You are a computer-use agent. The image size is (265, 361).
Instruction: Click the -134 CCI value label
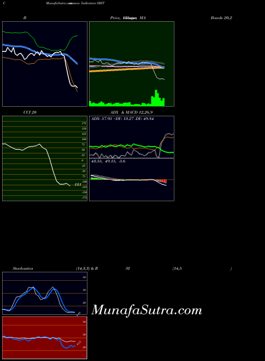77,185
